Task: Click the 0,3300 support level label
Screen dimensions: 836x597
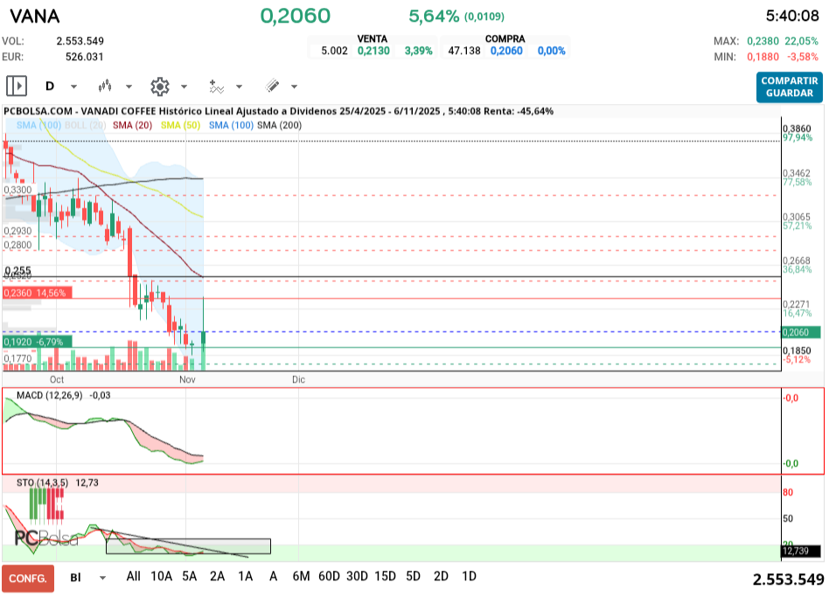Action: click(x=17, y=190)
